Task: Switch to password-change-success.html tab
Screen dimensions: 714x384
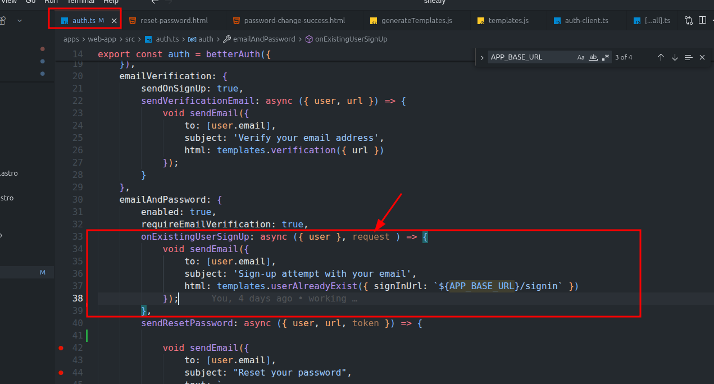Action: tap(289, 20)
